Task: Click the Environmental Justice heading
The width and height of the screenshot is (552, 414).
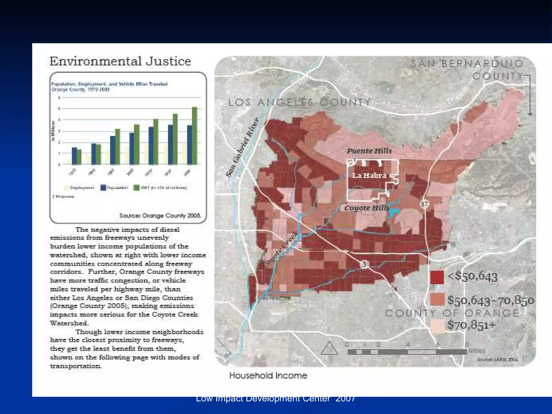Action: click(120, 61)
